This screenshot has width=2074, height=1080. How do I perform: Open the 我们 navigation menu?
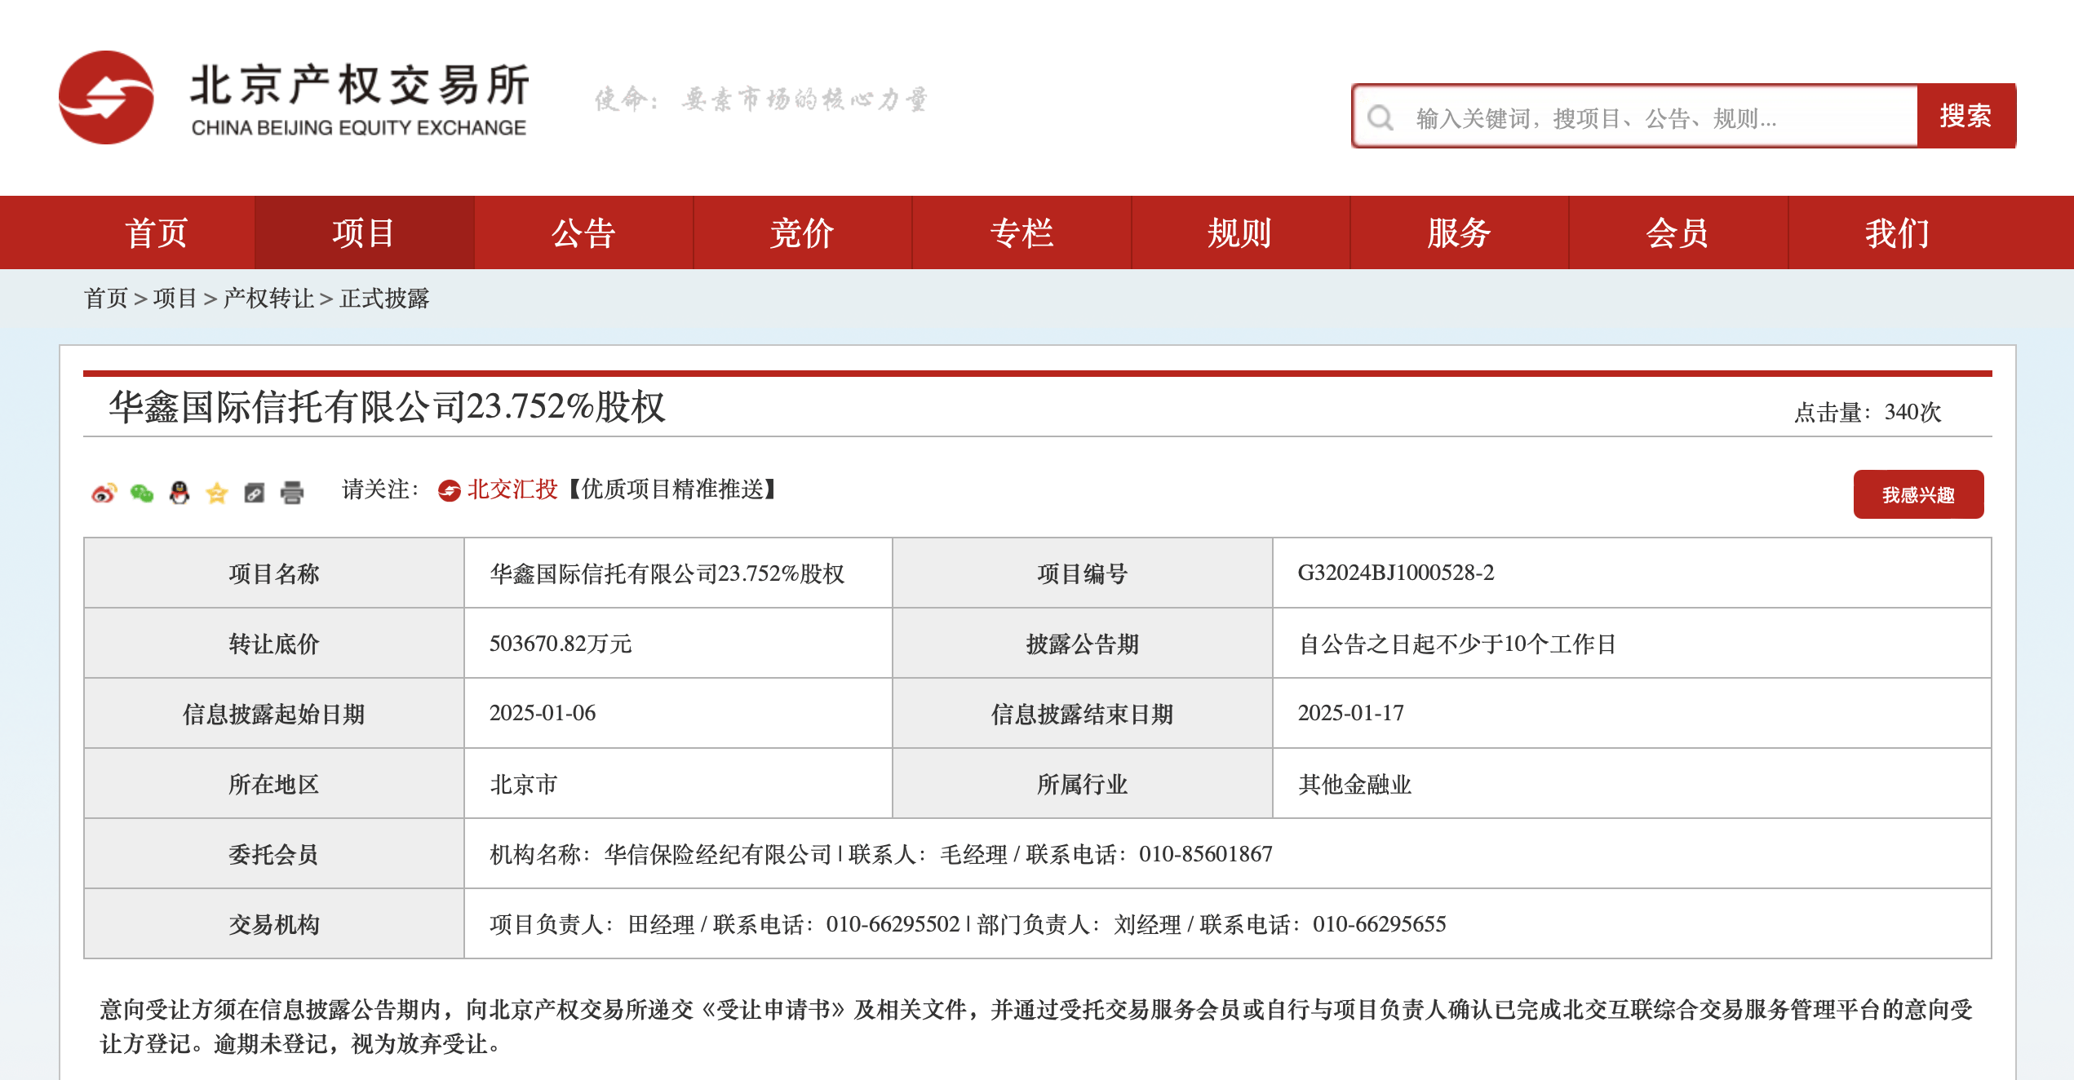[1898, 233]
